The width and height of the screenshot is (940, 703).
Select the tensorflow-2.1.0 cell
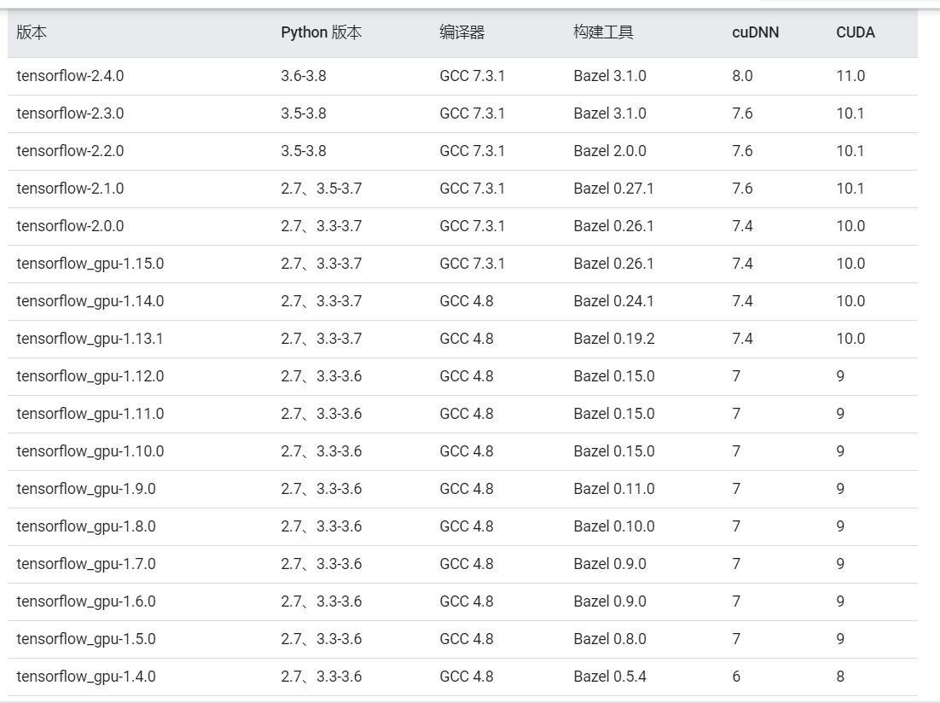point(70,189)
